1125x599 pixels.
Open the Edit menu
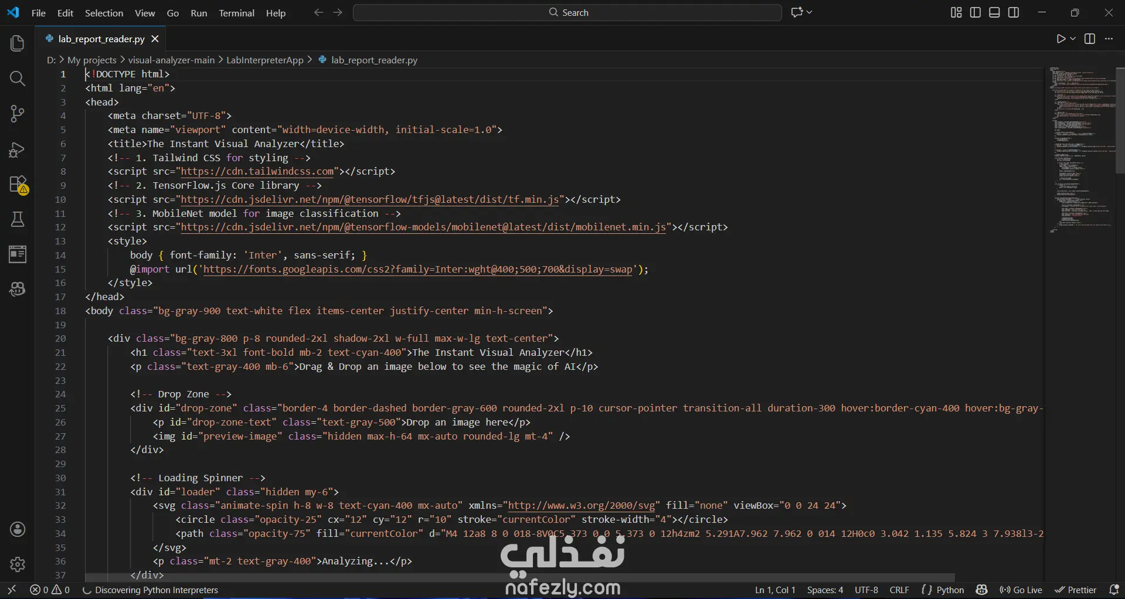[65, 13]
